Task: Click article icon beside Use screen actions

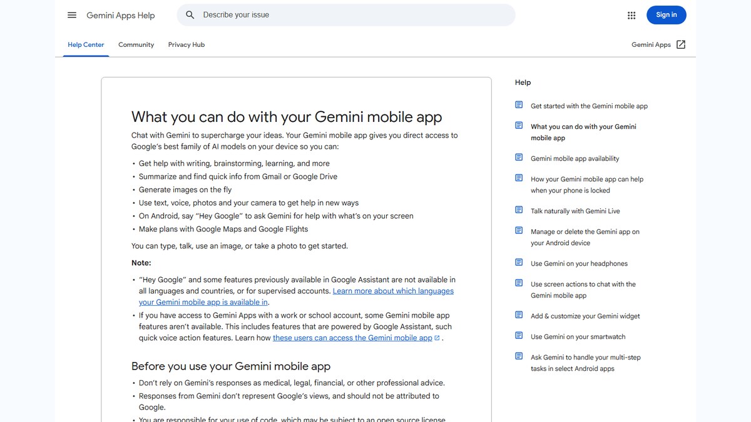Action: [519, 283]
